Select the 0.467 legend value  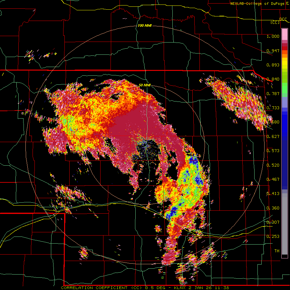[x=273, y=179]
